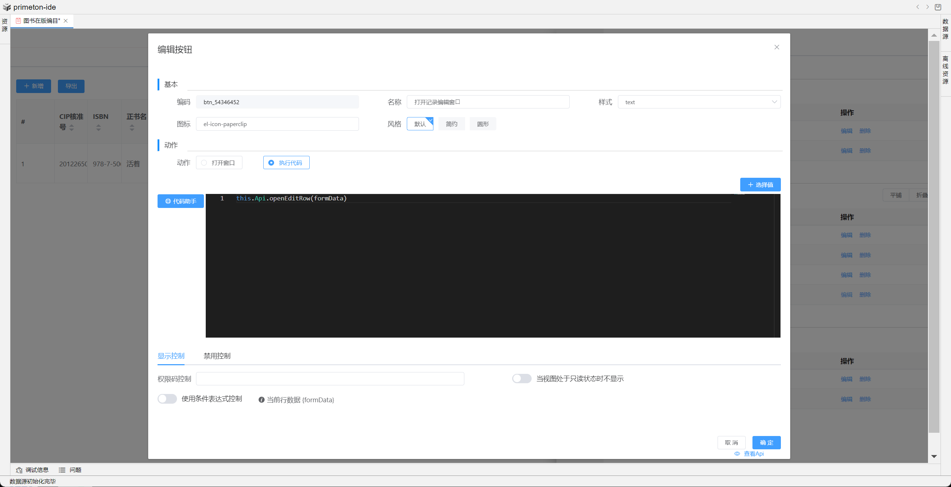Click the scrollbar up arrow at right
The width and height of the screenshot is (951, 487).
tap(934, 36)
